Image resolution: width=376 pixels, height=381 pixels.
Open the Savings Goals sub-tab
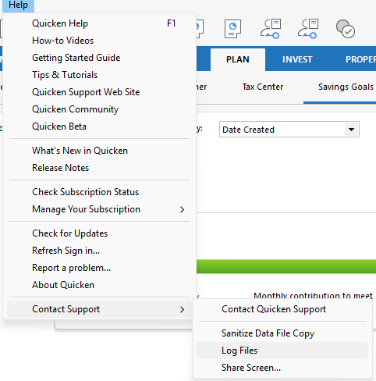tap(346, 87)
